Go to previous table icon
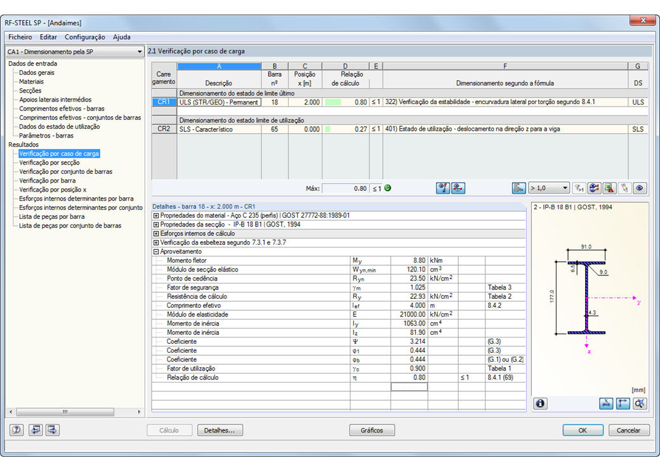This screenshot has height=472, width=660. click(36, 430)
